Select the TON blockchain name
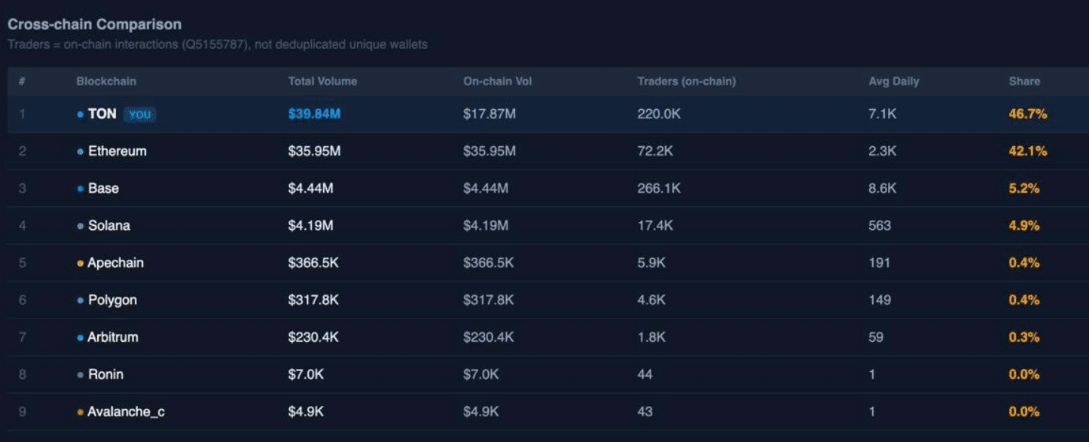 102,114
